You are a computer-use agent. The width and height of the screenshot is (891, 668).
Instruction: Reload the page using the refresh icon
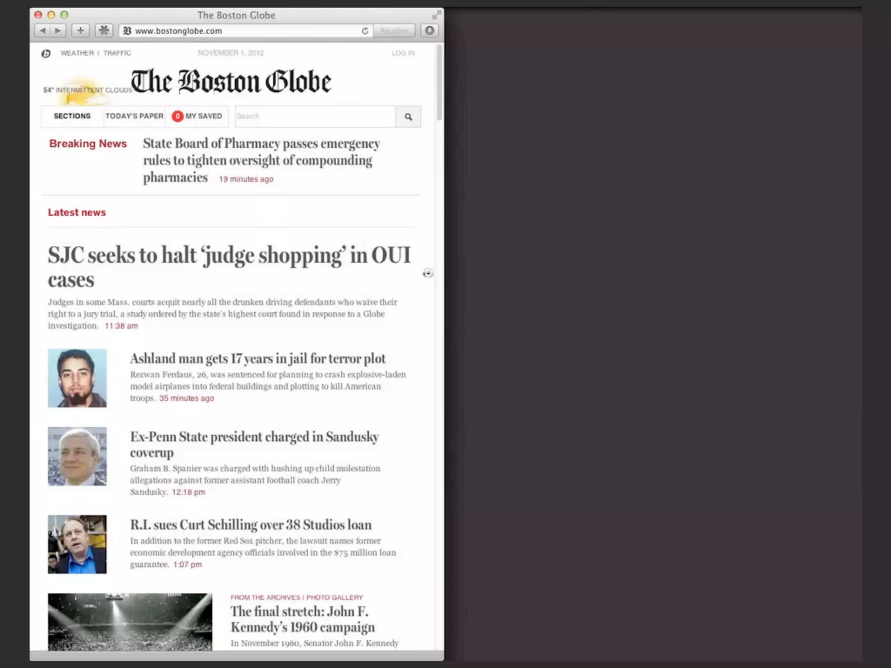[365, 31]
